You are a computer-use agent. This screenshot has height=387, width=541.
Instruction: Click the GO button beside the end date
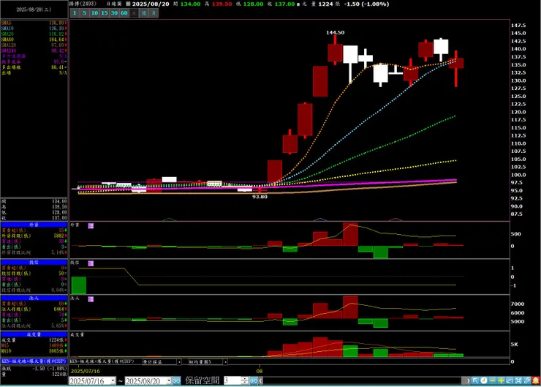click(176, 381)
